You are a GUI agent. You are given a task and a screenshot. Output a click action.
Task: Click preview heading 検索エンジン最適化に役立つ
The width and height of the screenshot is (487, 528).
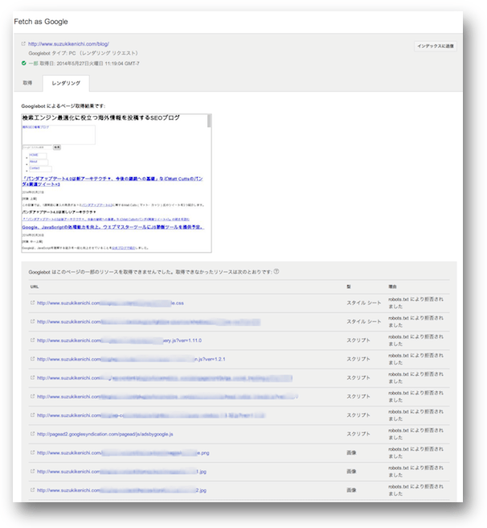pyautogui.click(x=101, y=118)
